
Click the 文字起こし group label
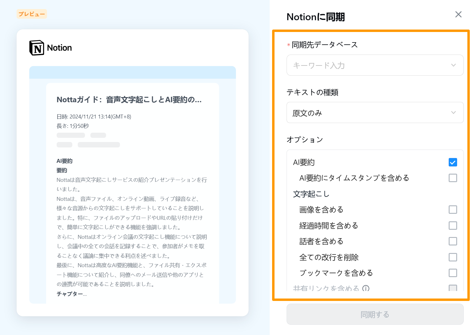click(311, 194)
